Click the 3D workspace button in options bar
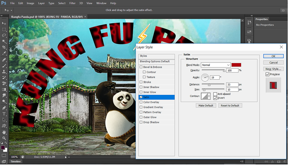The image size is (288, 165). click(283, 10)
